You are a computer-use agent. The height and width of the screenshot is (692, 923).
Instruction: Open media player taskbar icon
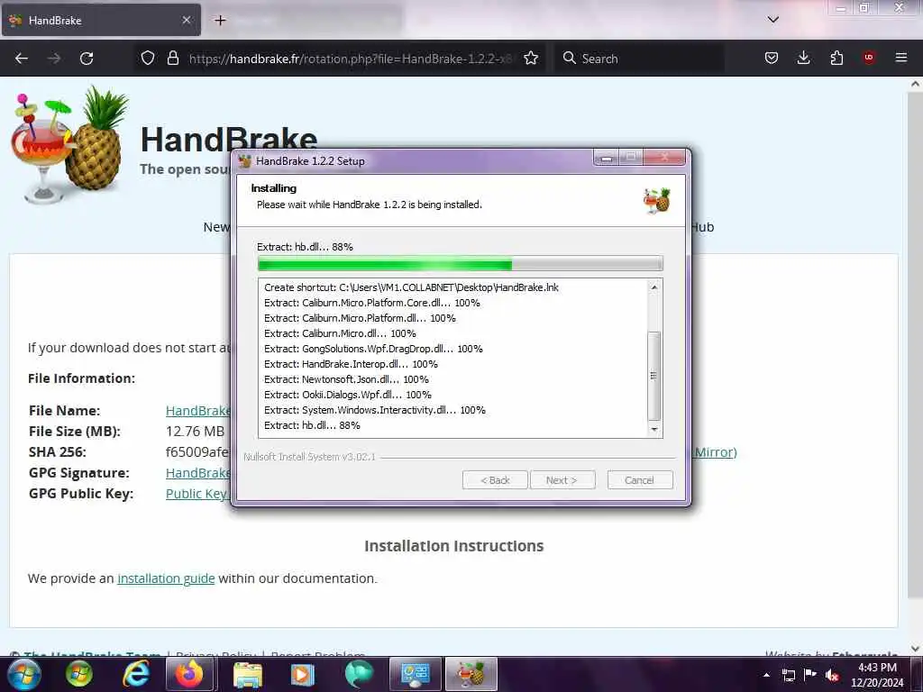(303, 674)
